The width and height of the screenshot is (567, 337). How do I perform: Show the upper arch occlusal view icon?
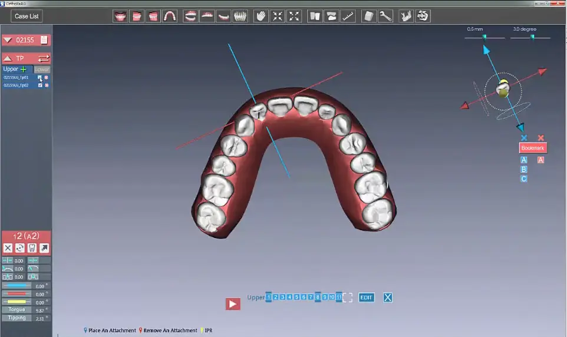coord(170,16)
